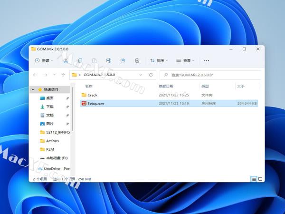Unpin Pictures (图片) via its pin icon
Image resolution: width=285 pixels, height=214 pixels.
(x=67, y=124)
